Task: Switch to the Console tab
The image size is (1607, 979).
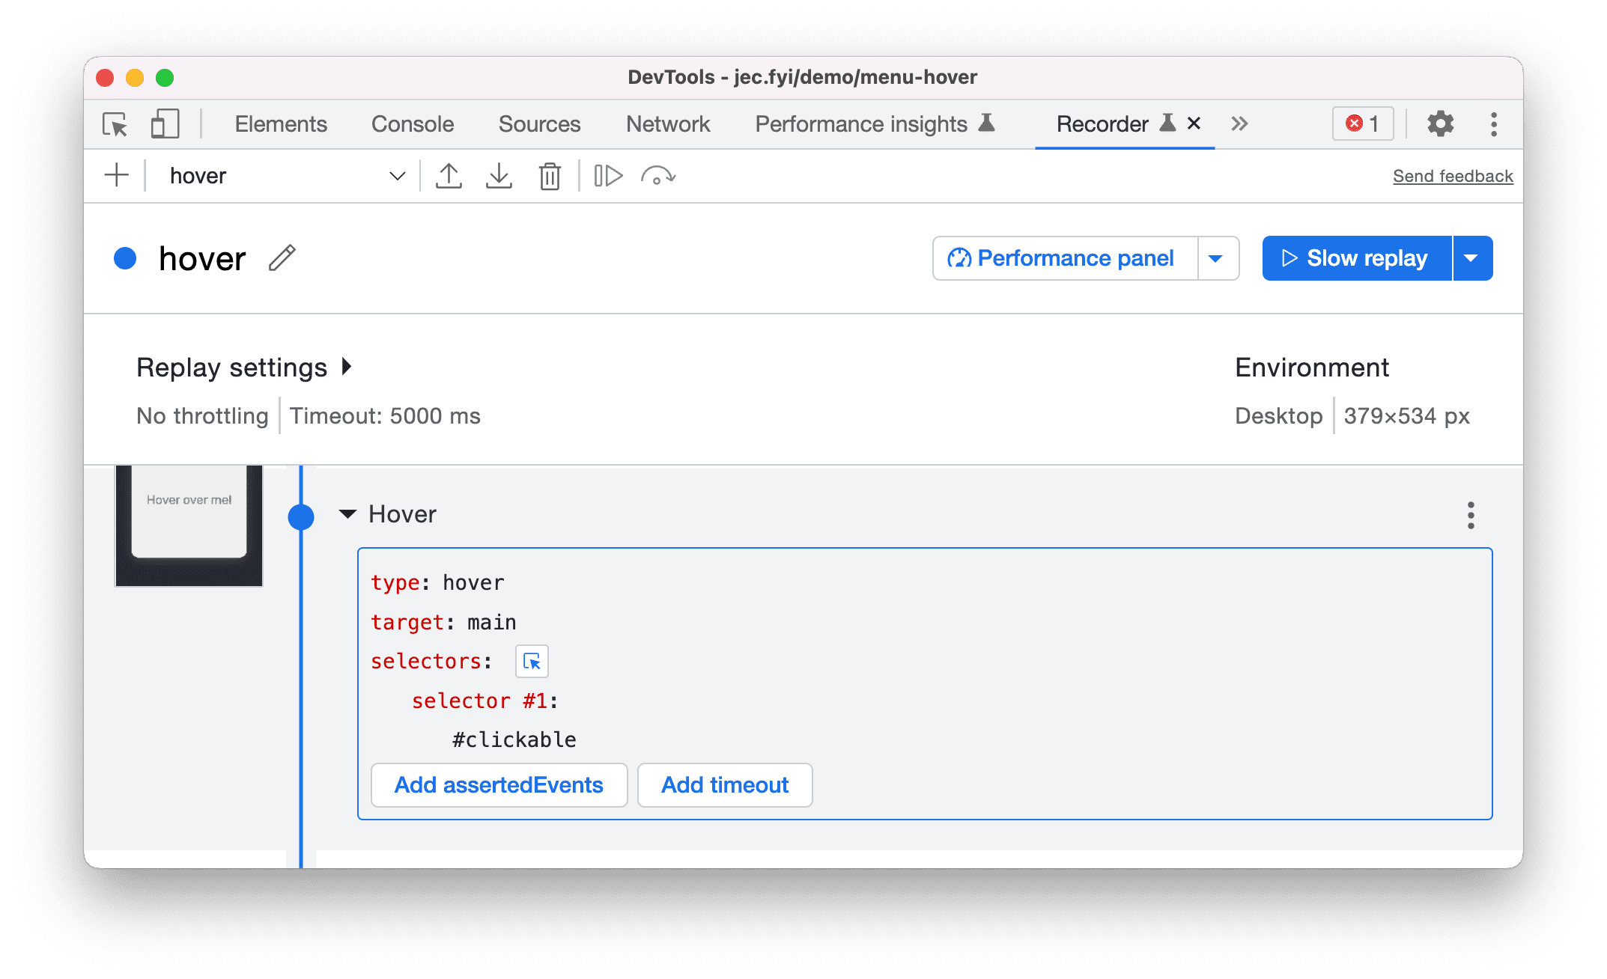Action: pos(413,123)
